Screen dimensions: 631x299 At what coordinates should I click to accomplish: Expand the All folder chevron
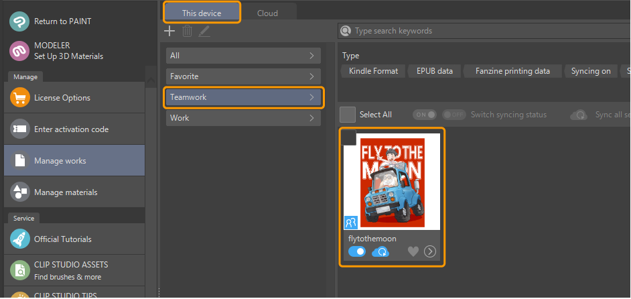pyautogui.click(x=311, y=56)
